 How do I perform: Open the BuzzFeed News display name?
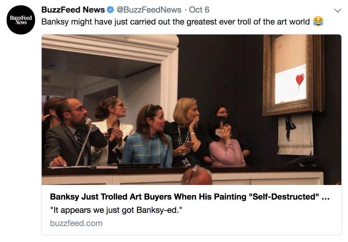(x=73, y=10)
